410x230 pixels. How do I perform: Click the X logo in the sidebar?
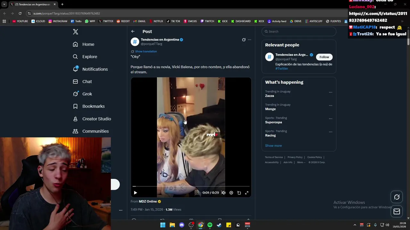point(76,32)
